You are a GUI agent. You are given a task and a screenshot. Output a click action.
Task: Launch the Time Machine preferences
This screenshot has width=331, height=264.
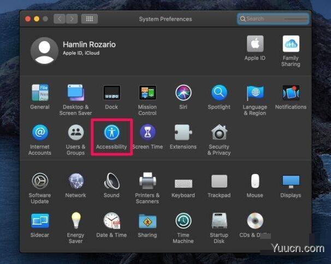coord(184,221)
